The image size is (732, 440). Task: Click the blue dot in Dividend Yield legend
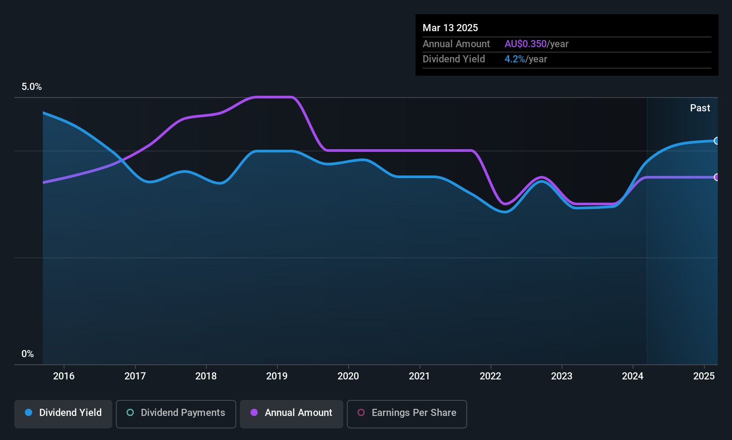pos(29,413)
